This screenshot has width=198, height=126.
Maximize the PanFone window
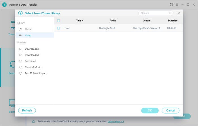[188, 5]
